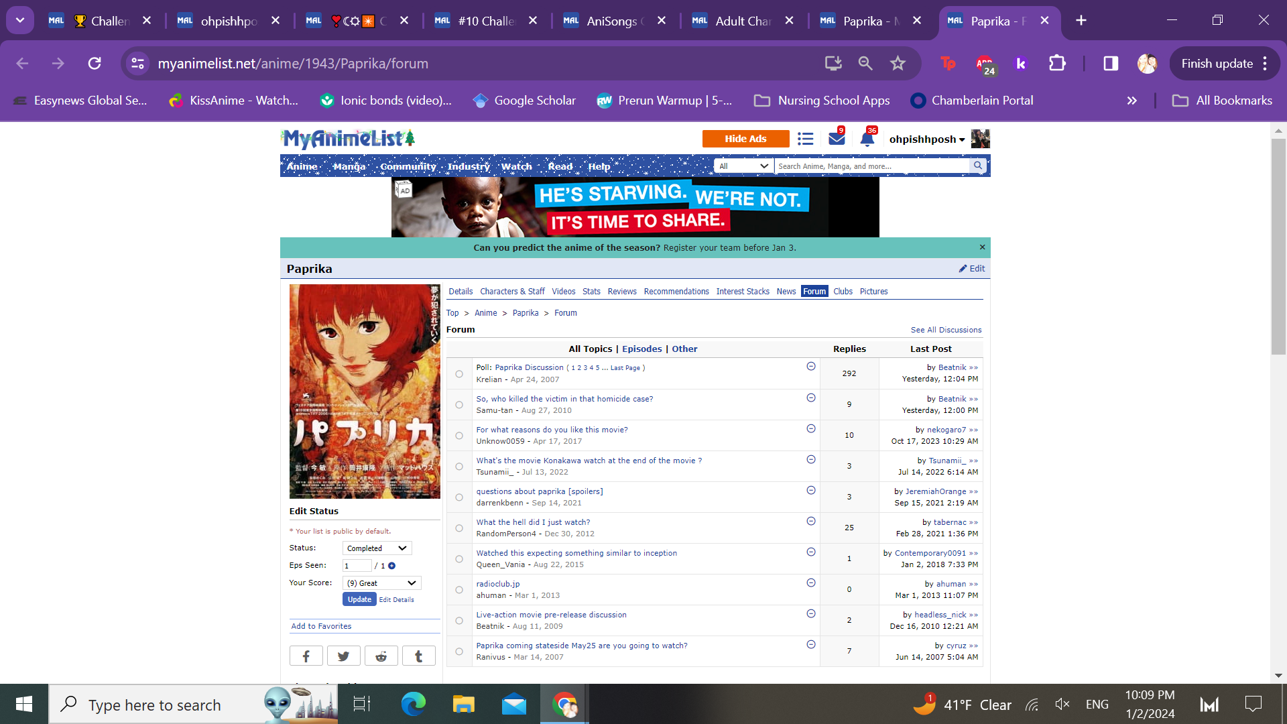Image resolution: width=1287 pixels, height=724 pixels.
Task: Switch to Characters & Staff tab
Action: (x=512, y=292)
